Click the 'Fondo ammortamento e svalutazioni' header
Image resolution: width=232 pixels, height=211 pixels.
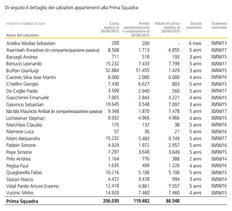tap(136, 28)
